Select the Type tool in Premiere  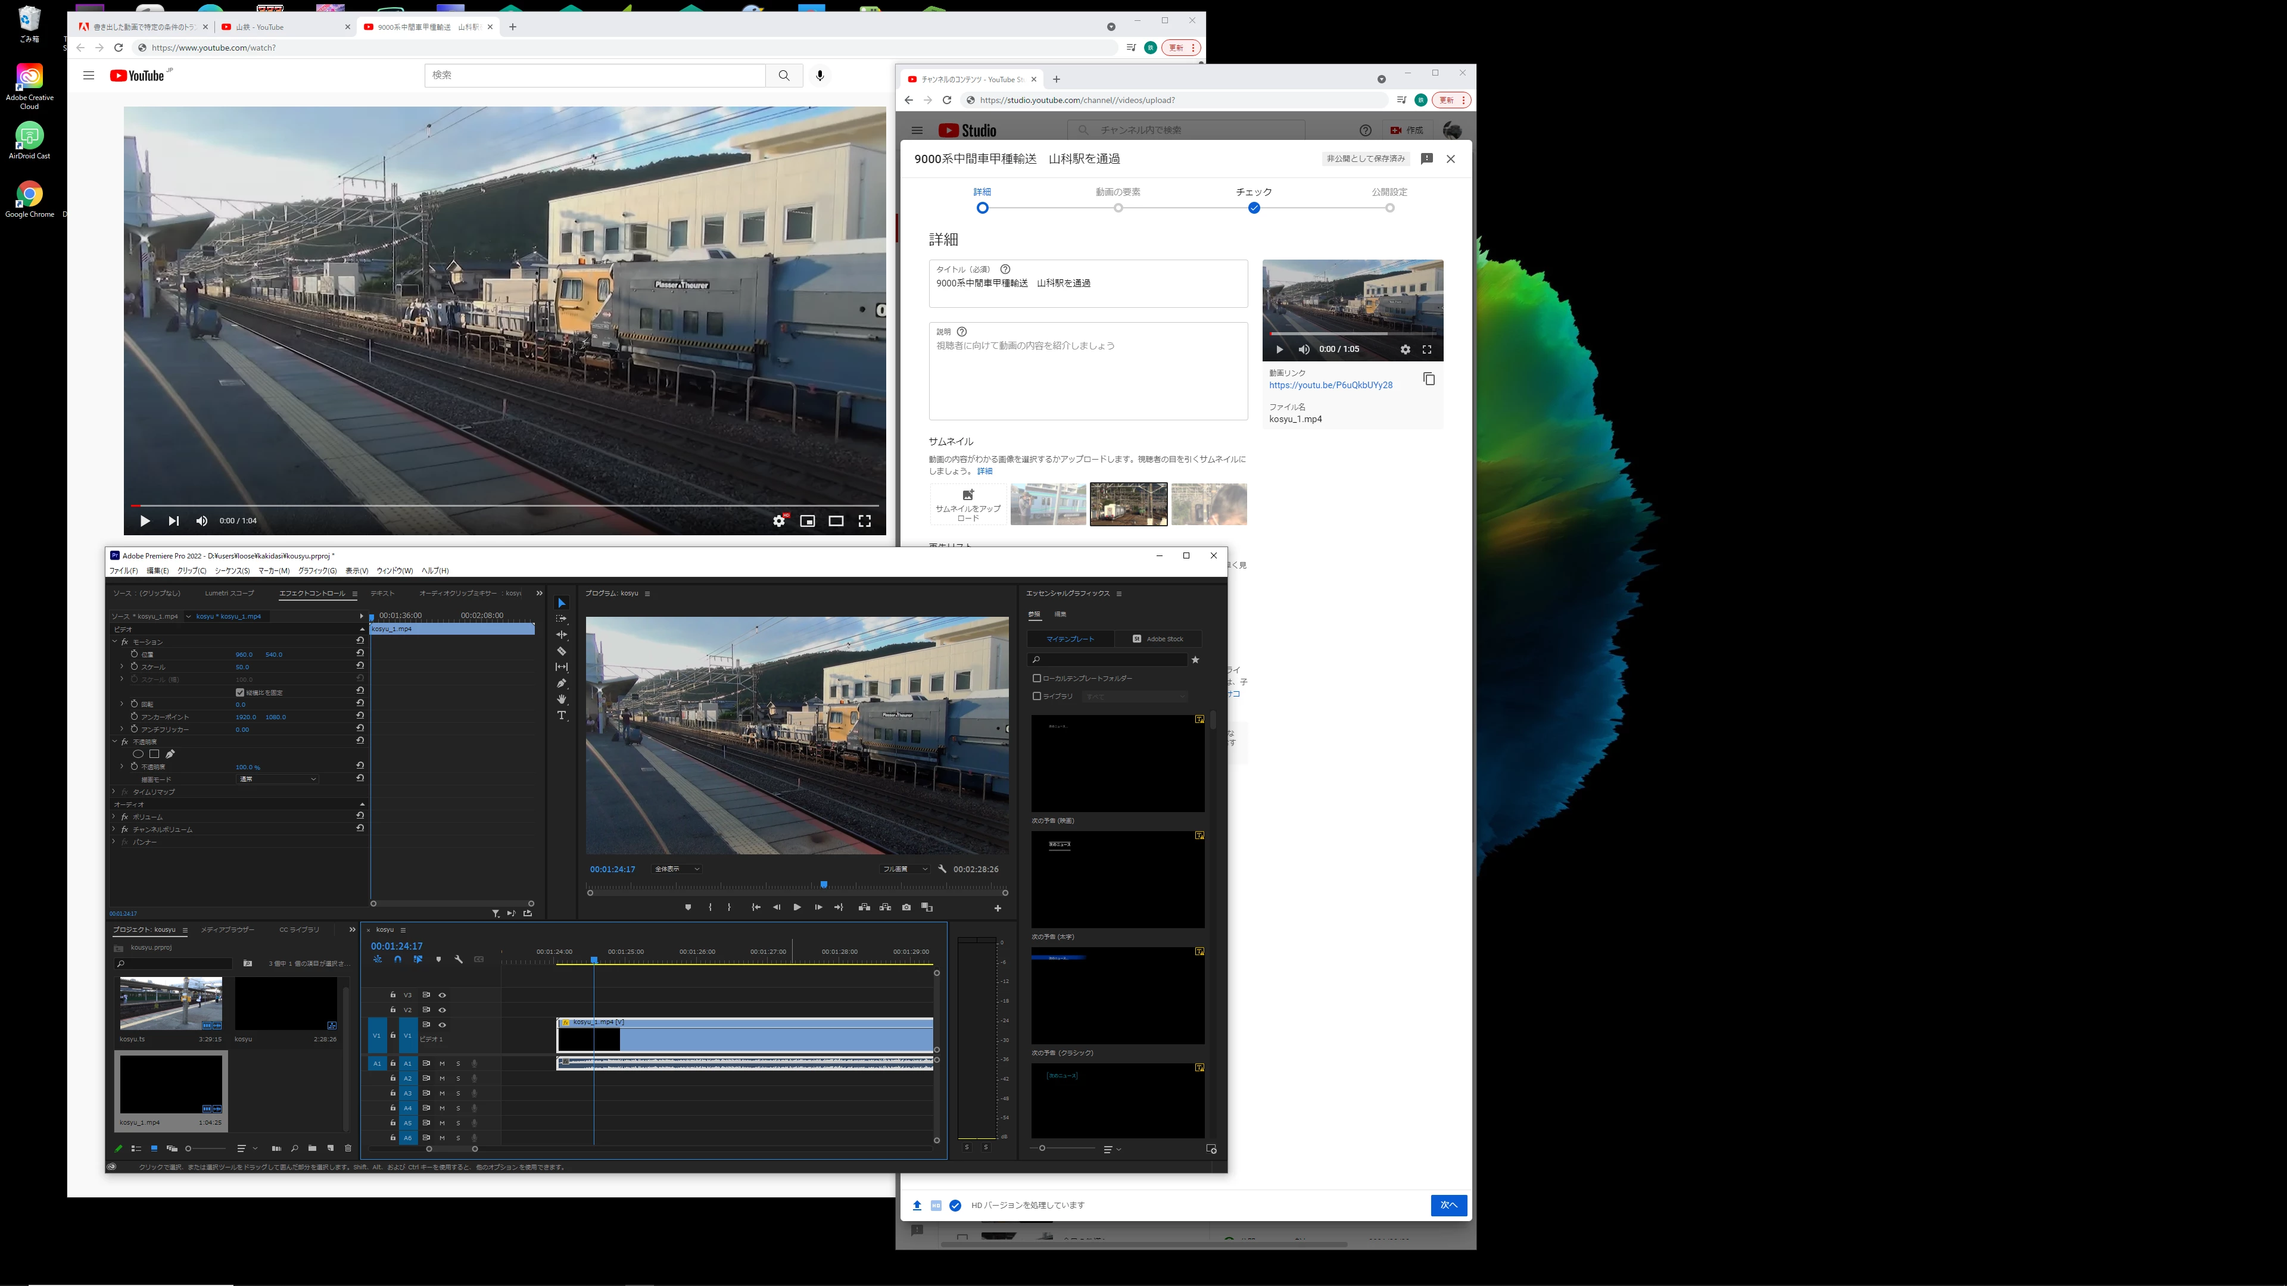point(561,715)
